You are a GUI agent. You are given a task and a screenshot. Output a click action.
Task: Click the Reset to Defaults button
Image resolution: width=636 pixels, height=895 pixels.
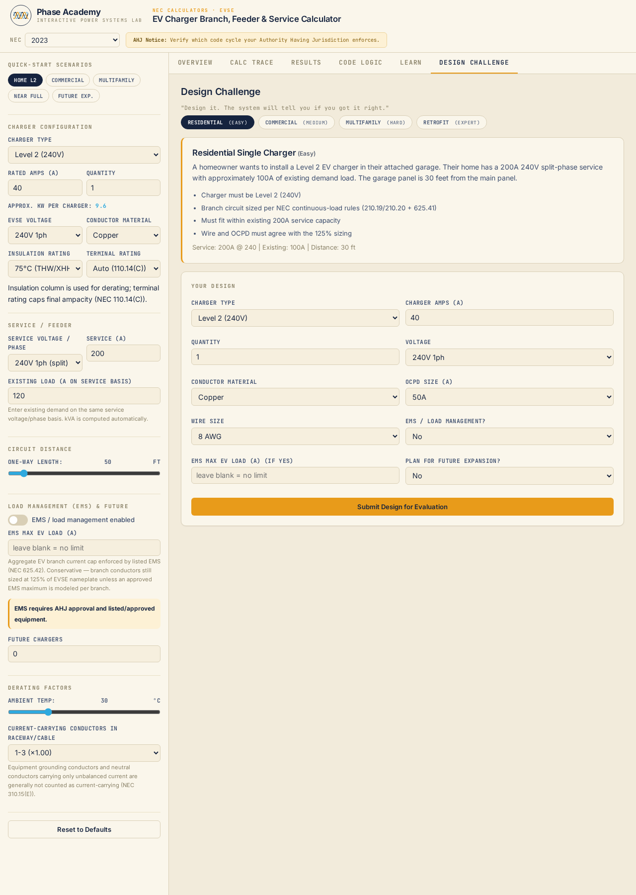coord(84,829)
